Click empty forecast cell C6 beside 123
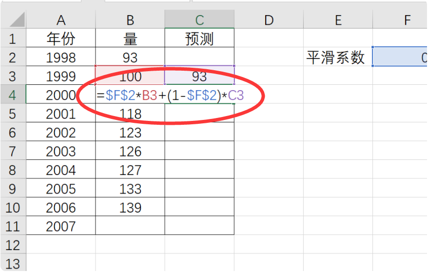 [x=199, y=132]
